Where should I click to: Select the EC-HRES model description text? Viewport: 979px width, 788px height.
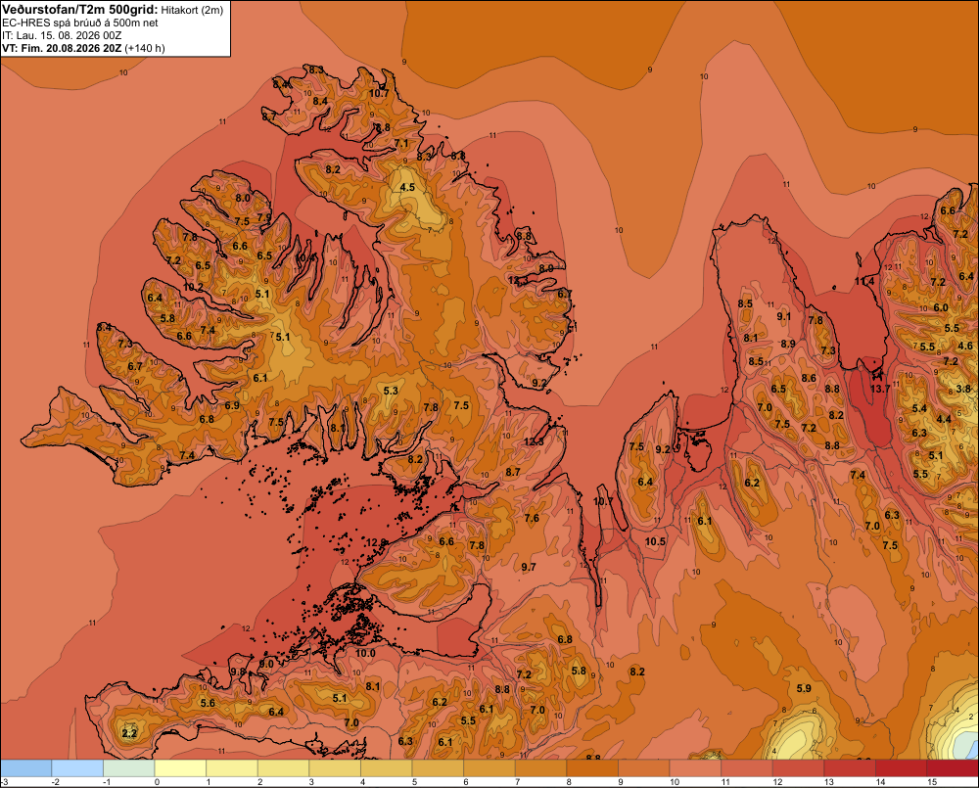pyautogui.click(x=80, y=23)
